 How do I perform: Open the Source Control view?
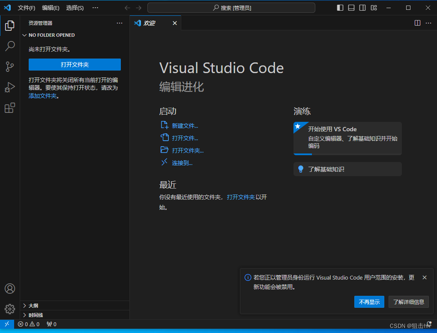click(10, 67)
